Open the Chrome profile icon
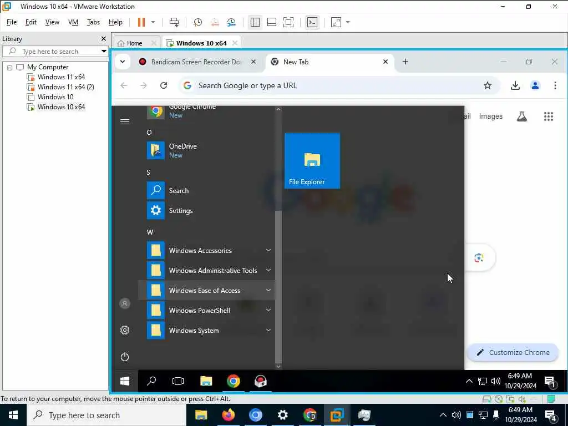 tap(535, 85)
